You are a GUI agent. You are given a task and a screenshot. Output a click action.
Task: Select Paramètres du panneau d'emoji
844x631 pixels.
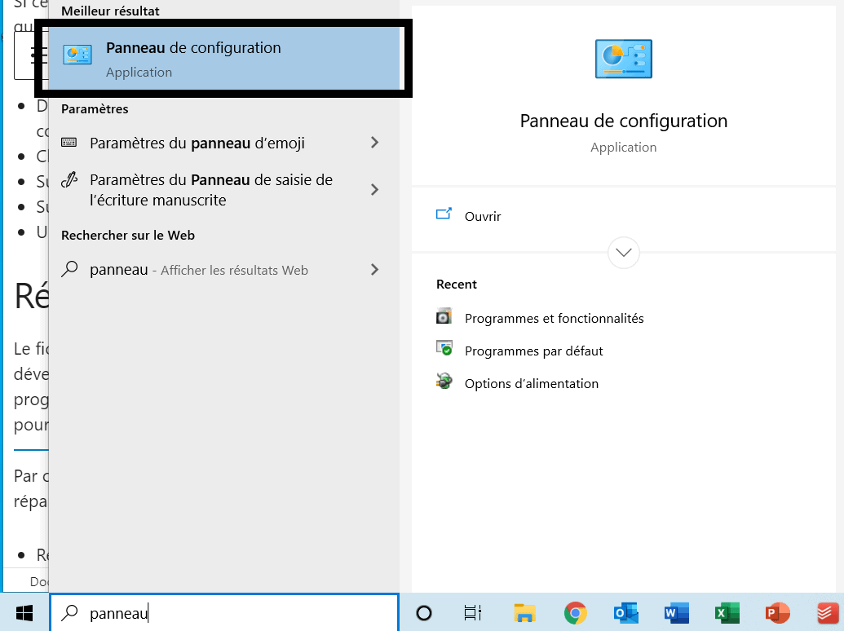coord(224,143)
